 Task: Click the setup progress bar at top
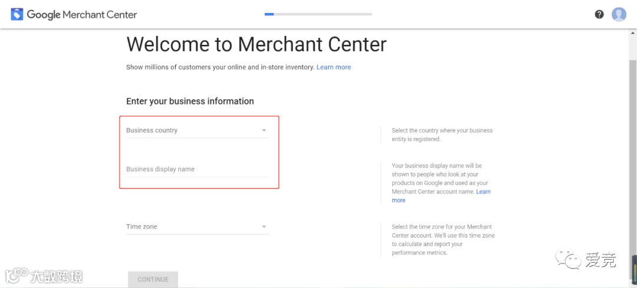pyautogui.click(x=318, y=14)
